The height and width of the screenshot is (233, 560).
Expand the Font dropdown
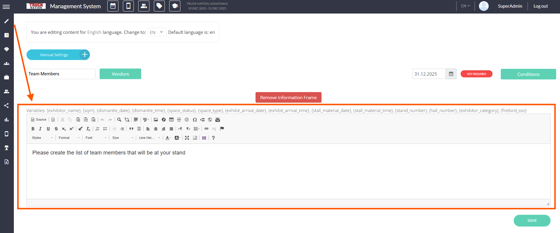click(95, 138)
